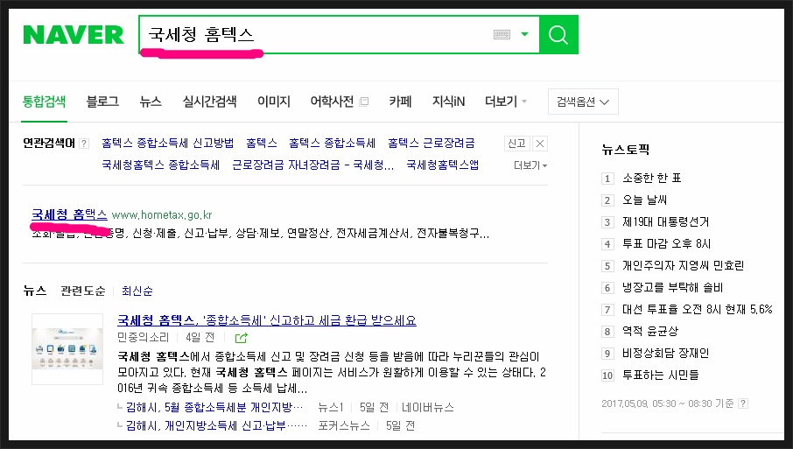The image size is (793, 449).
Task: Open the on-screen keyboard icon in search box
Action: 502,35
